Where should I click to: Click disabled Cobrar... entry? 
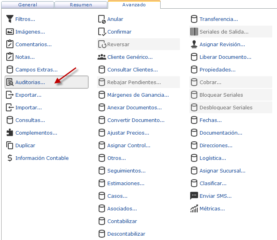click(x=231, y=82)
